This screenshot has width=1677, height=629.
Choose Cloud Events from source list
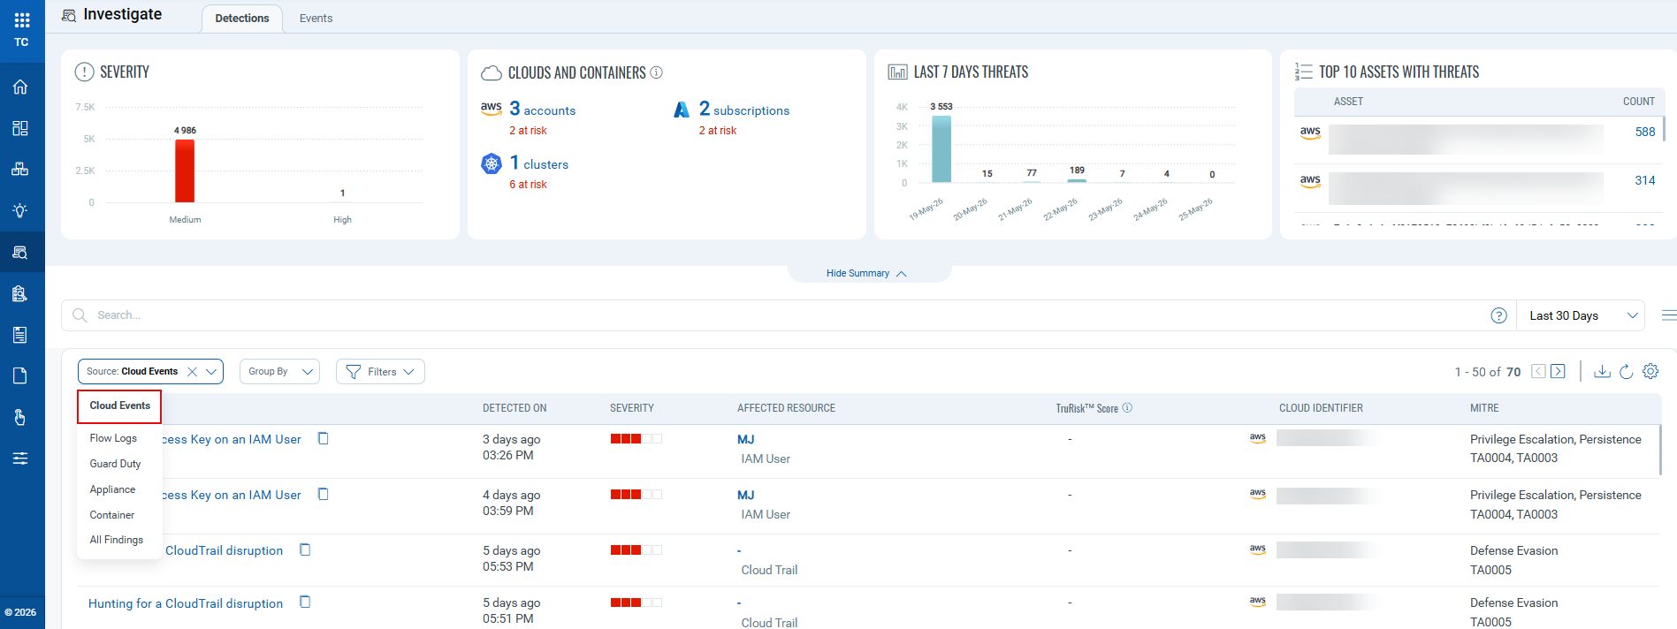point(119,405)
